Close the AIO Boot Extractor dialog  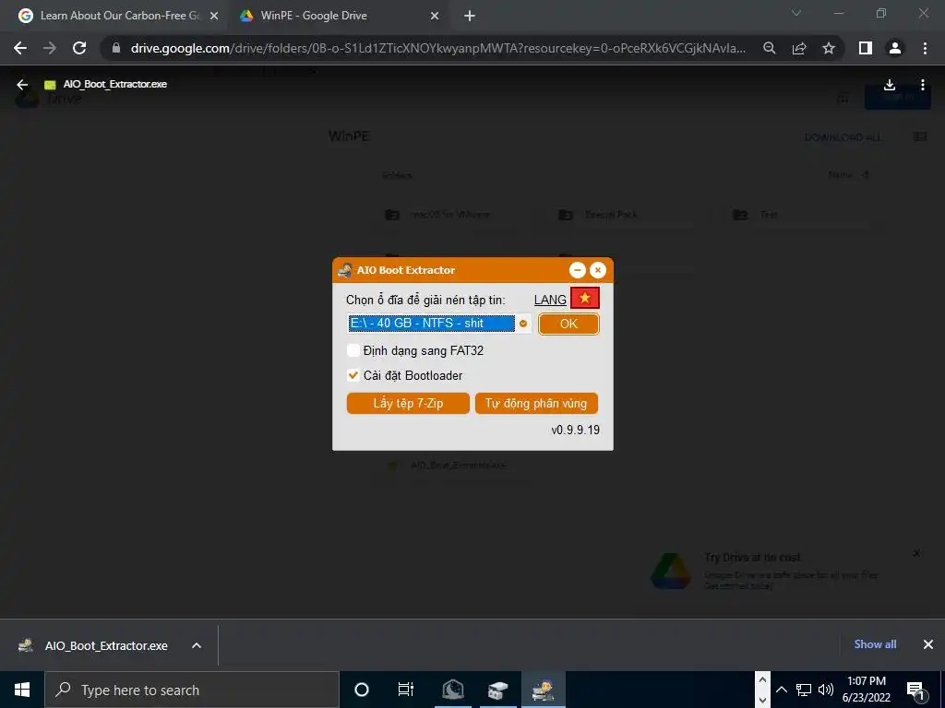tap(597, 270)
